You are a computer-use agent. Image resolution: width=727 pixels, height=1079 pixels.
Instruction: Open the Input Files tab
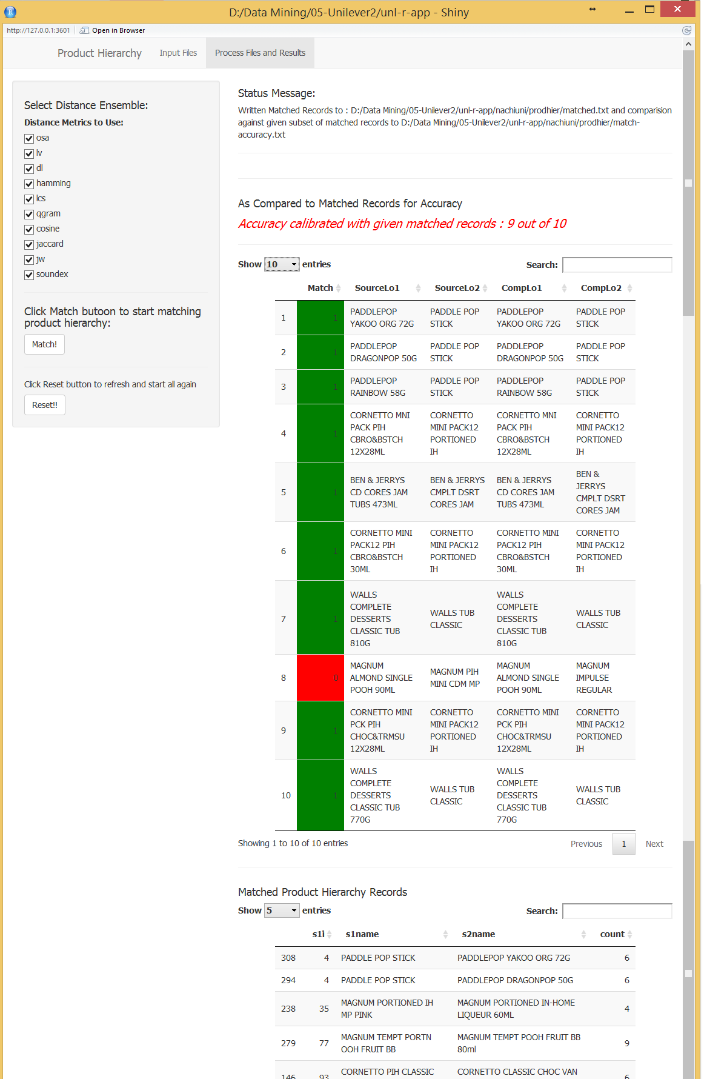(178, 53)
